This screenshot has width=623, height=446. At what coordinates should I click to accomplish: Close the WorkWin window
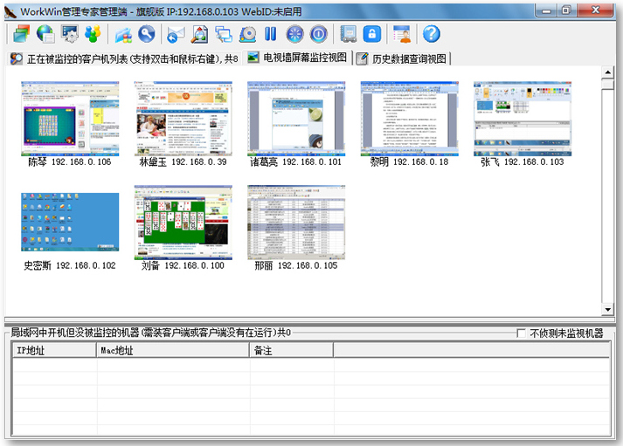(596, 10)
